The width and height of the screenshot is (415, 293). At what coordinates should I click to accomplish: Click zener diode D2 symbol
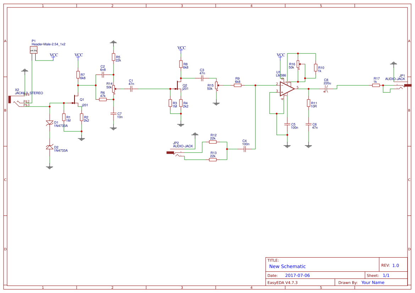[49, 147]
